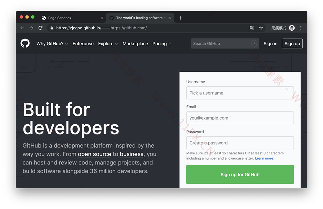The image size is (323, 209).
Task: Click the Sign in link
Action: tap(270, 44)
